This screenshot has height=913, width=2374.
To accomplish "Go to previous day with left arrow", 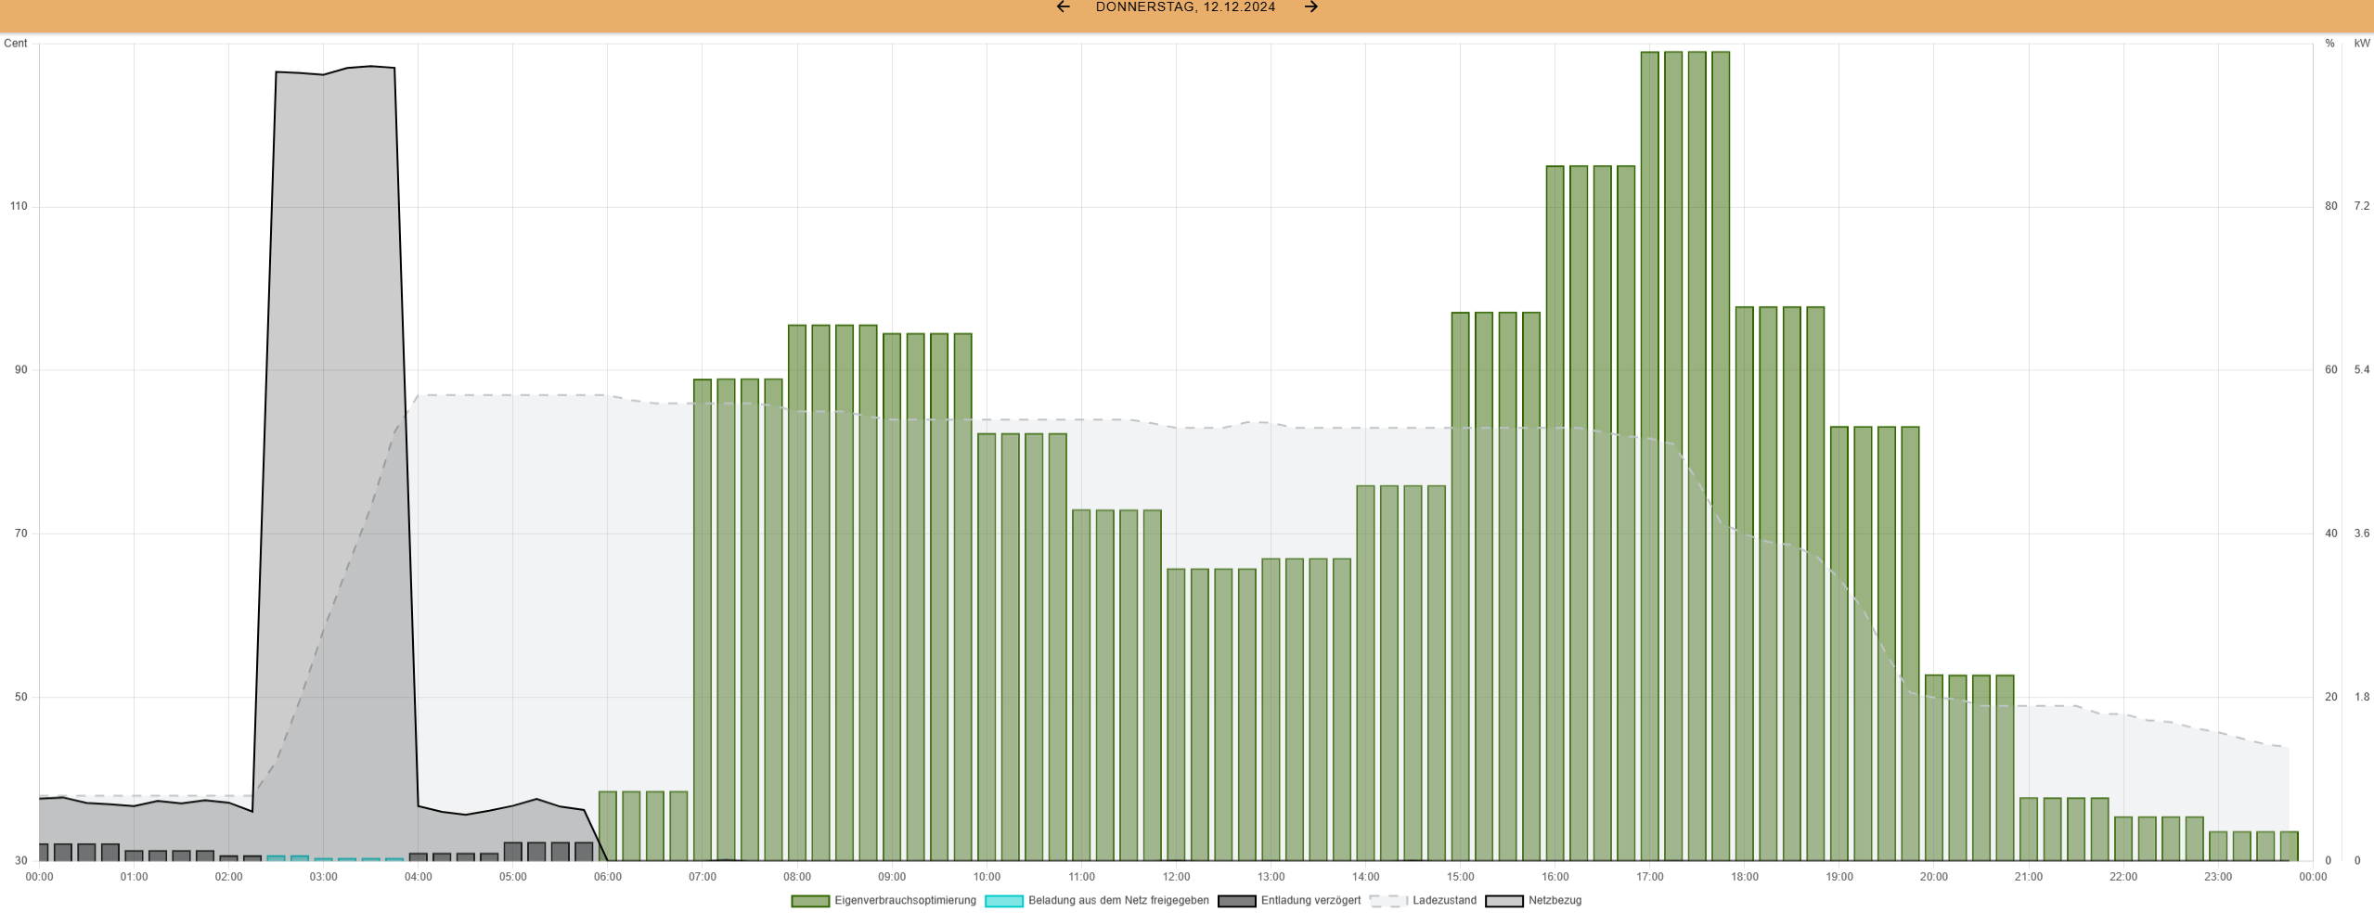I will (x=1063, y=7).
